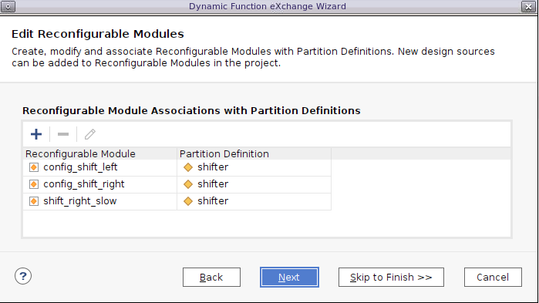Click shifter diamond icon in third row

(x=188, y=201)
